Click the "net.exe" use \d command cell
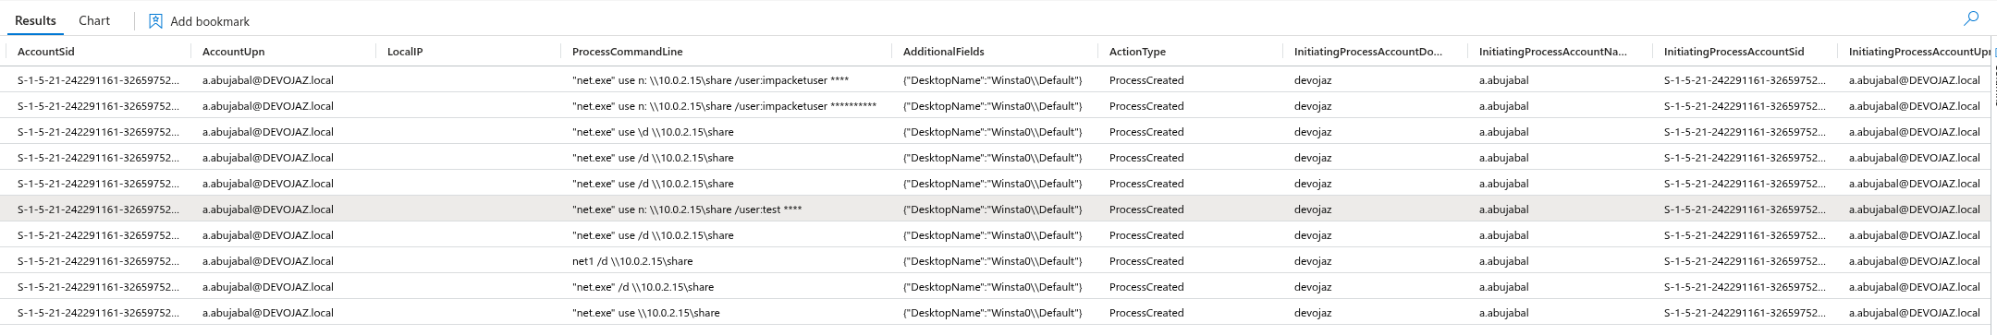Viewport: 1997px width, 335px height. pos(653,132)
